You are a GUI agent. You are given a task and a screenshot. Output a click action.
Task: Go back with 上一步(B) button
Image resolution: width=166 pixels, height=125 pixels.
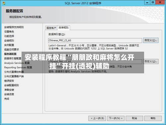click(x=97, y=118)
